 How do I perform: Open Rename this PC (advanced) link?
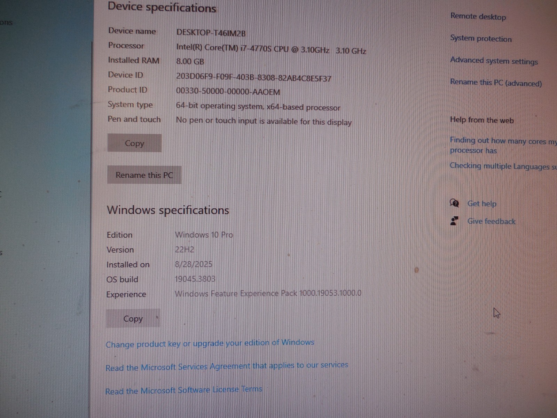tap(496, 83)
